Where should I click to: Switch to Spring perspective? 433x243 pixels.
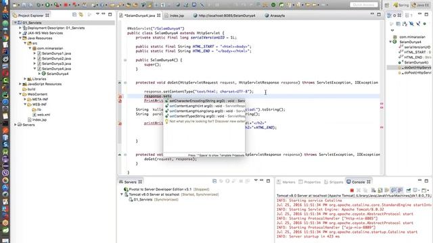(401, 5)
